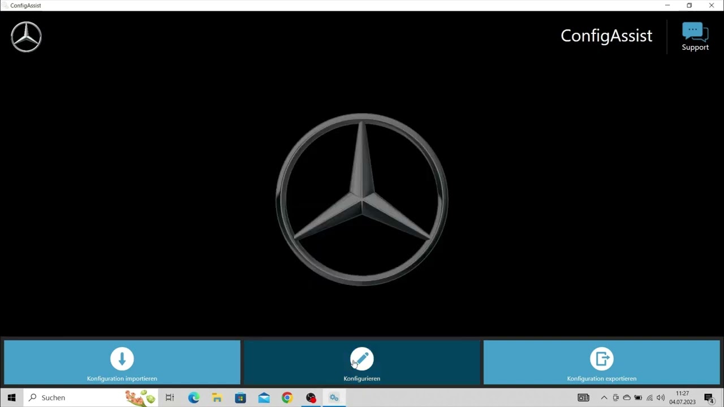Open Task View from the taskbar
Screen dimensions: 724x407
click(x=170, y=398)
